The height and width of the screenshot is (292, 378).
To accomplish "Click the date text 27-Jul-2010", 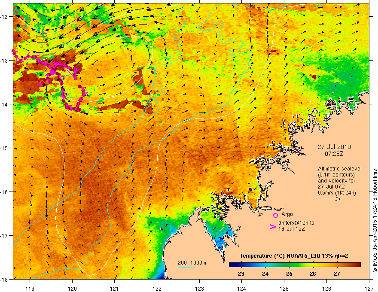I will click(x=334, y=147).
